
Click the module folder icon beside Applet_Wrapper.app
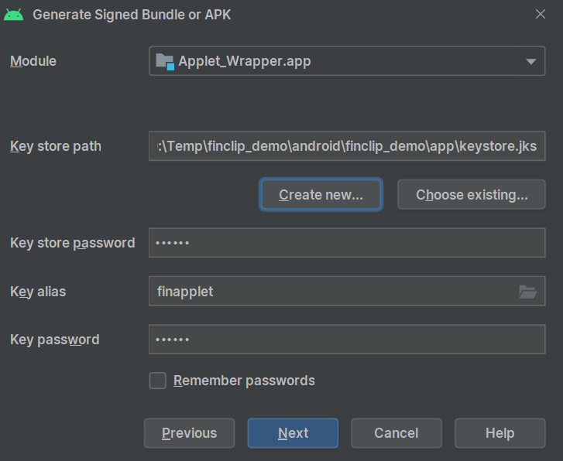[164, 61]
